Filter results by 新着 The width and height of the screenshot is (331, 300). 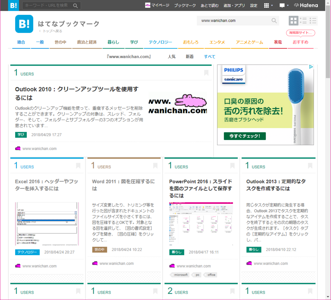point(189,57)
